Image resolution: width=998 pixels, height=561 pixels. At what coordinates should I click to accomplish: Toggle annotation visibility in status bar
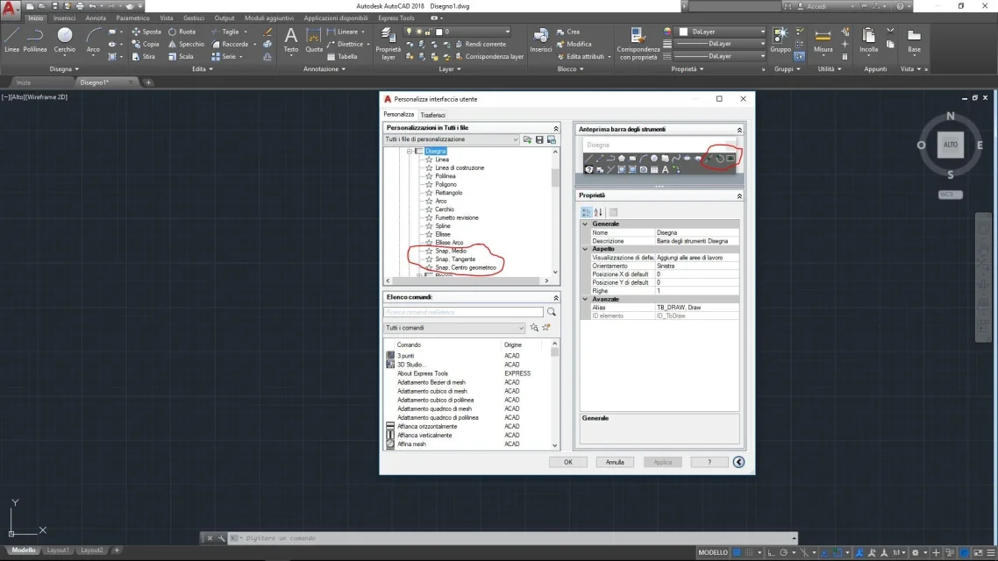859,553
